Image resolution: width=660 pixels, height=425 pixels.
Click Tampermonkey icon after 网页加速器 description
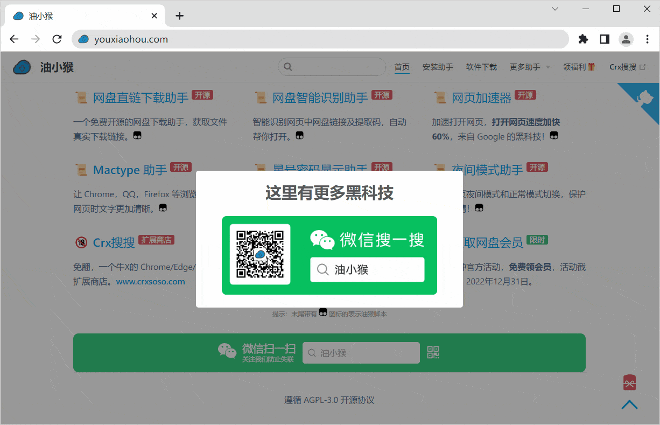coord(554,135)
